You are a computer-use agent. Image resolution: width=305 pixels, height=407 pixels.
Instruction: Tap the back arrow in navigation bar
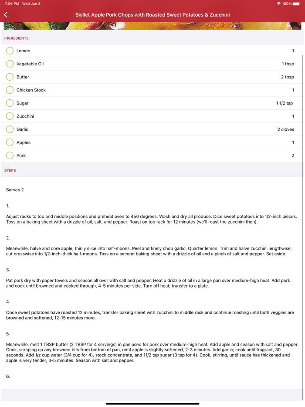[x=6, y=14]
